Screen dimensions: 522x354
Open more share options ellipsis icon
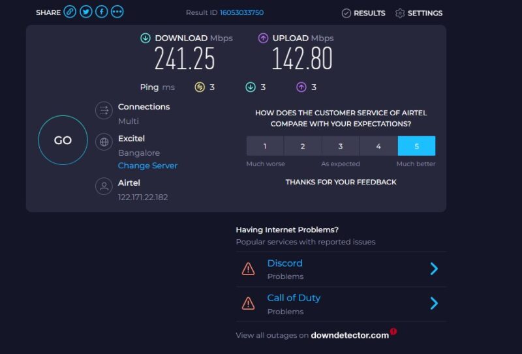click(117, 12)
